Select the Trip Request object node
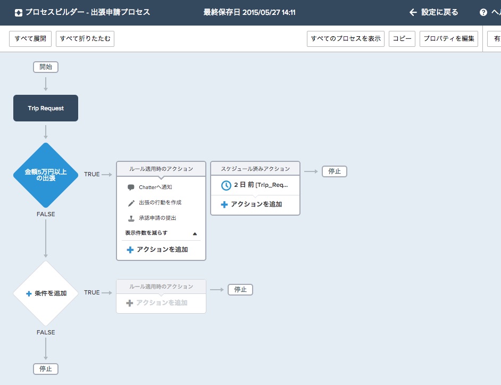 tap(46, 108)
